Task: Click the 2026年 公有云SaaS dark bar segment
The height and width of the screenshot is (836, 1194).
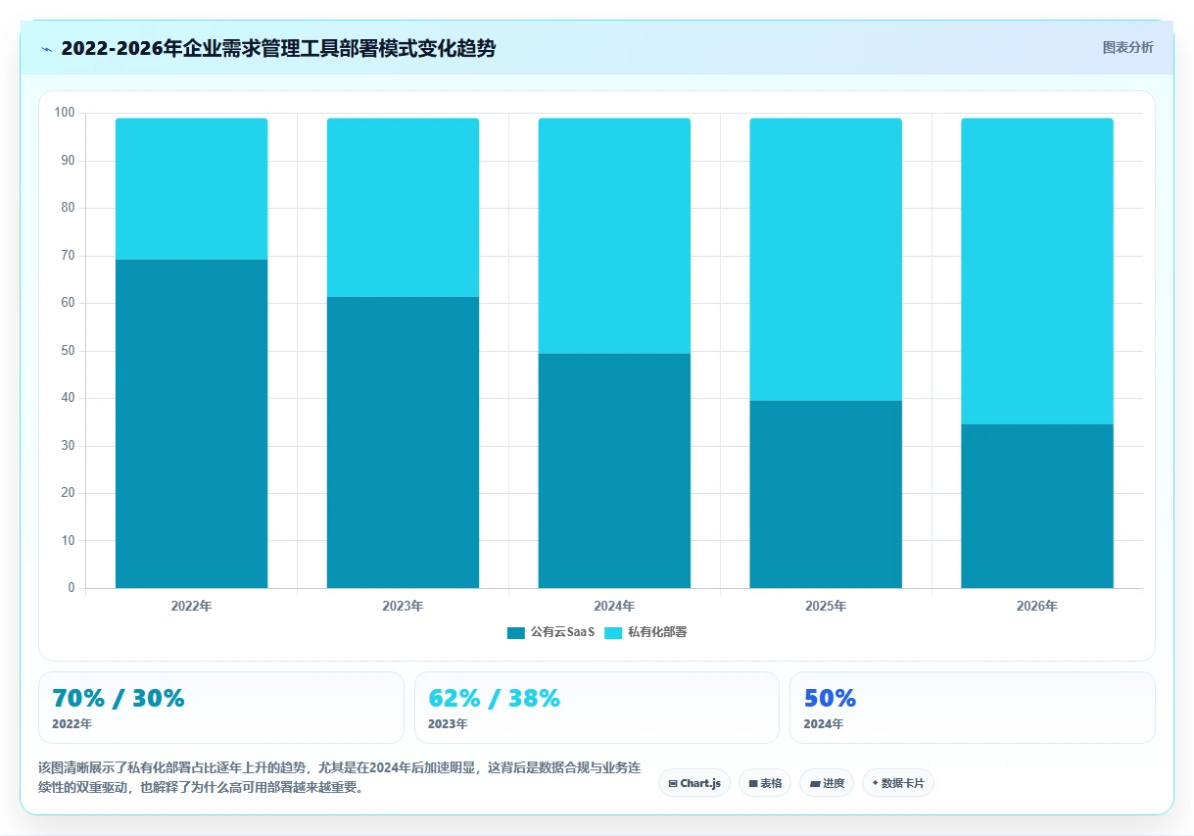Action: click(x=1037, y=506)
